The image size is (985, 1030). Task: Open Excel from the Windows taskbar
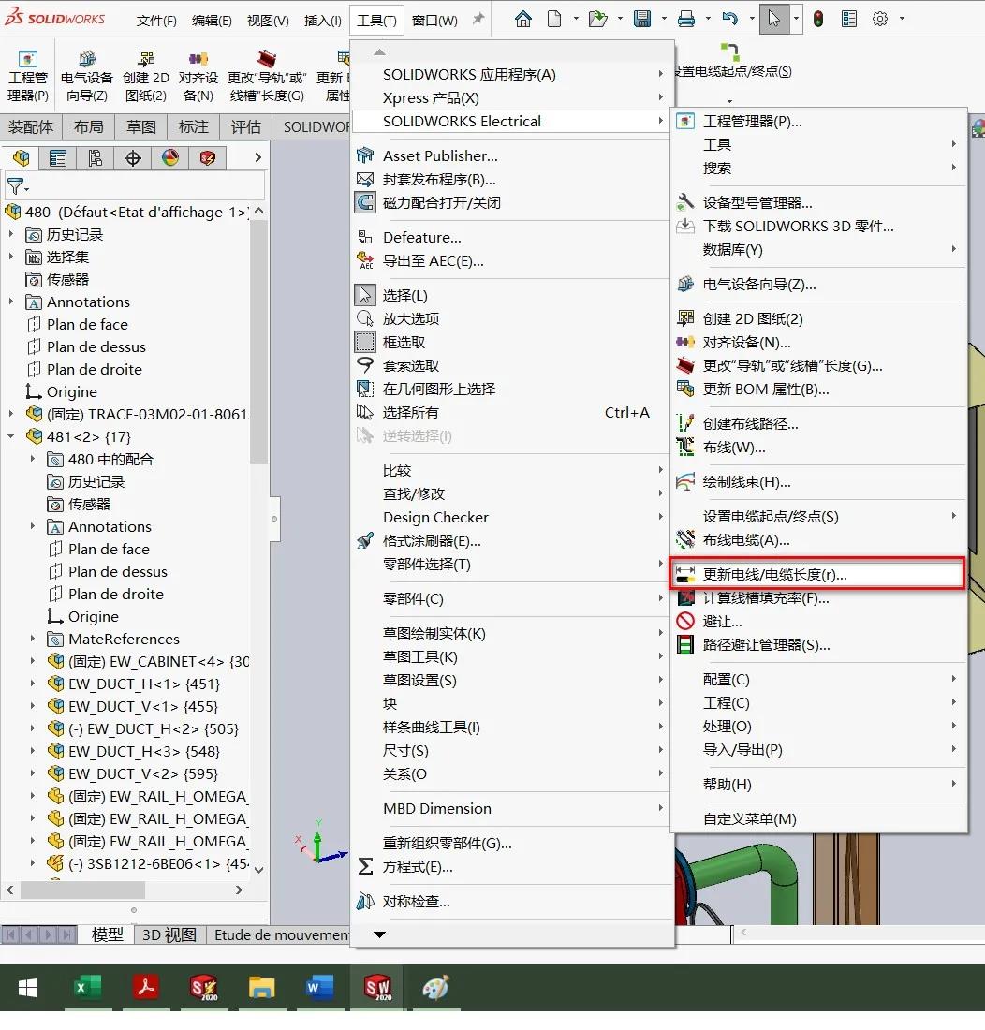coord(87,987)
